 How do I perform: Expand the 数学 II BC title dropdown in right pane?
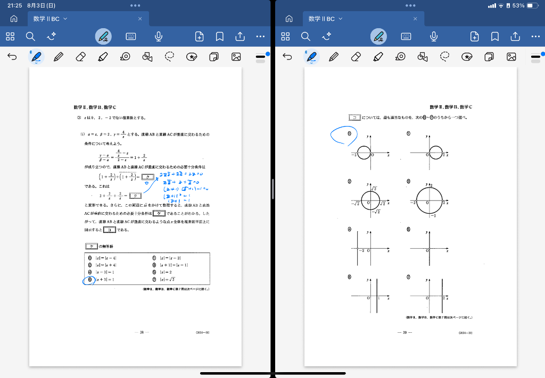tap(341, 19)
